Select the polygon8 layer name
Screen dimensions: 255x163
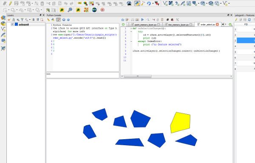24,24
